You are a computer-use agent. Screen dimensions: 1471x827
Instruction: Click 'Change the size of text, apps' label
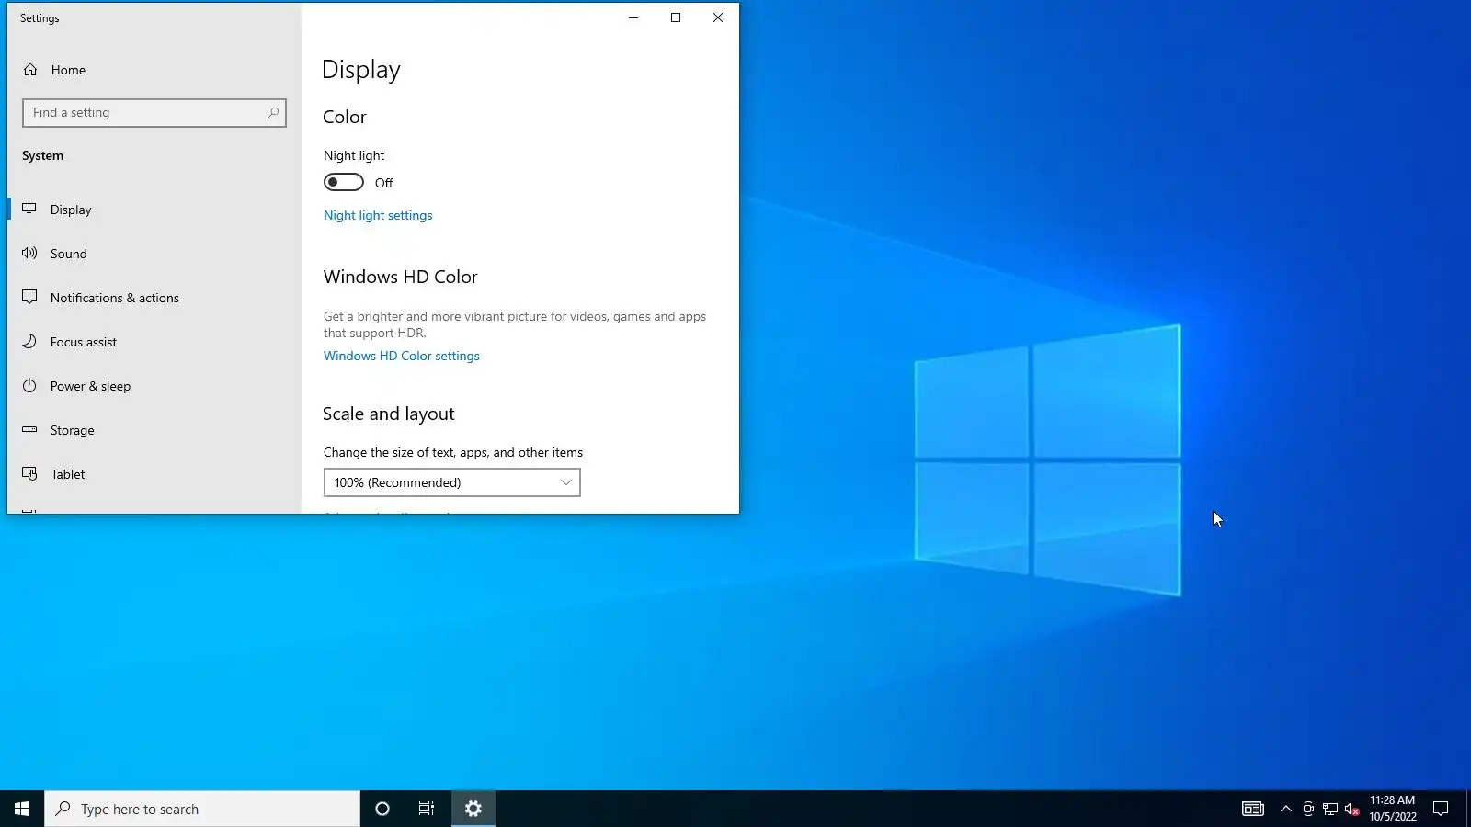coord(453,452)
